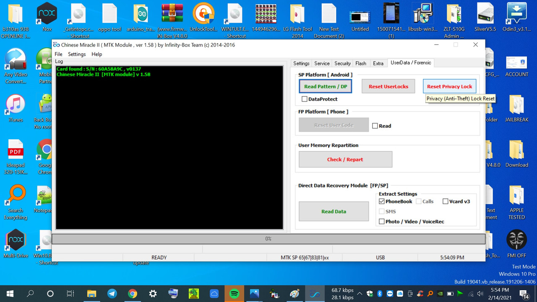Viewport: 537px width, 302px height.
Task: Open the ZLT-S10G Admin folder icon
Action: pos(454,20)
